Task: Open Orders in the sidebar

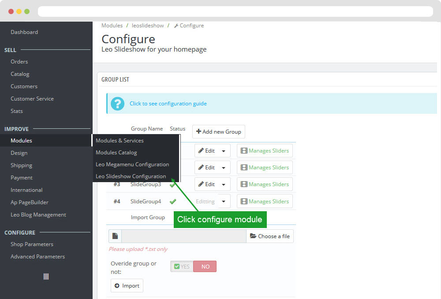Action: [x=19, y=62]
